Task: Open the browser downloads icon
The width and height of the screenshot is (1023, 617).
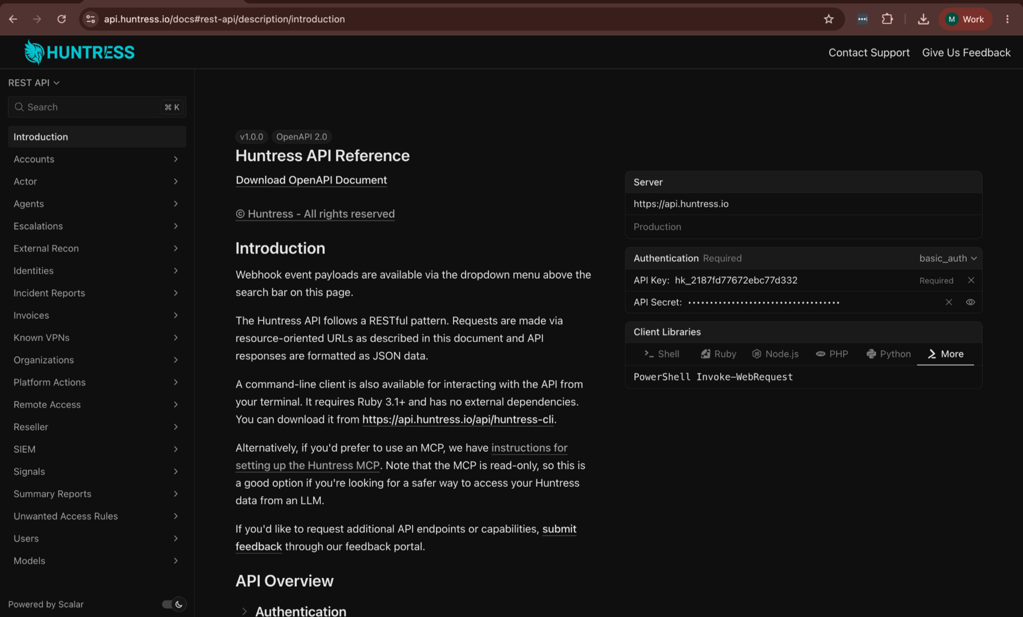Action: pyautogui.click(x=923, y=19)
